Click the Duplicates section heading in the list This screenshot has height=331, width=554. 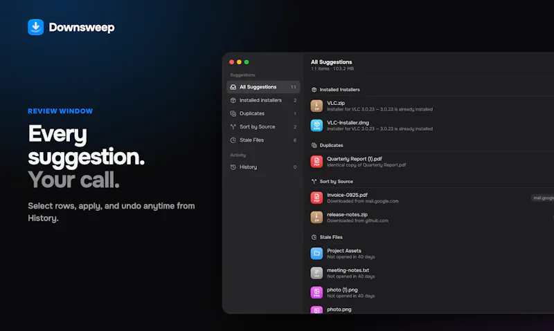(332, 145)
